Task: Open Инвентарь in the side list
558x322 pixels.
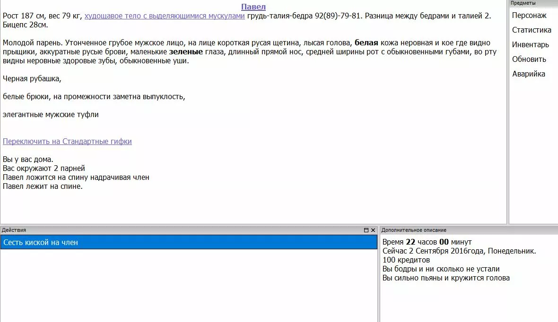Action: 531,45
